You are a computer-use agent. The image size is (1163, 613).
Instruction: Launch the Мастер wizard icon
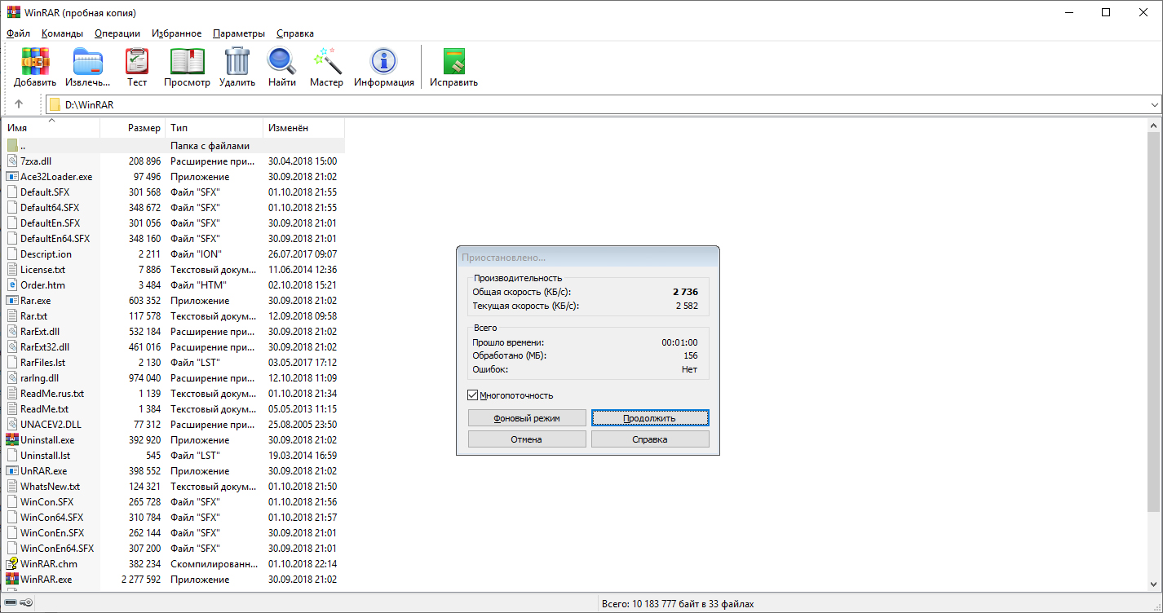[326, 61]
